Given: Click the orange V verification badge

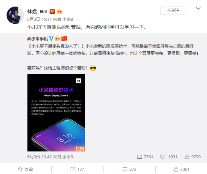Looking at the screenshot, I should click(x=52, y=11).
